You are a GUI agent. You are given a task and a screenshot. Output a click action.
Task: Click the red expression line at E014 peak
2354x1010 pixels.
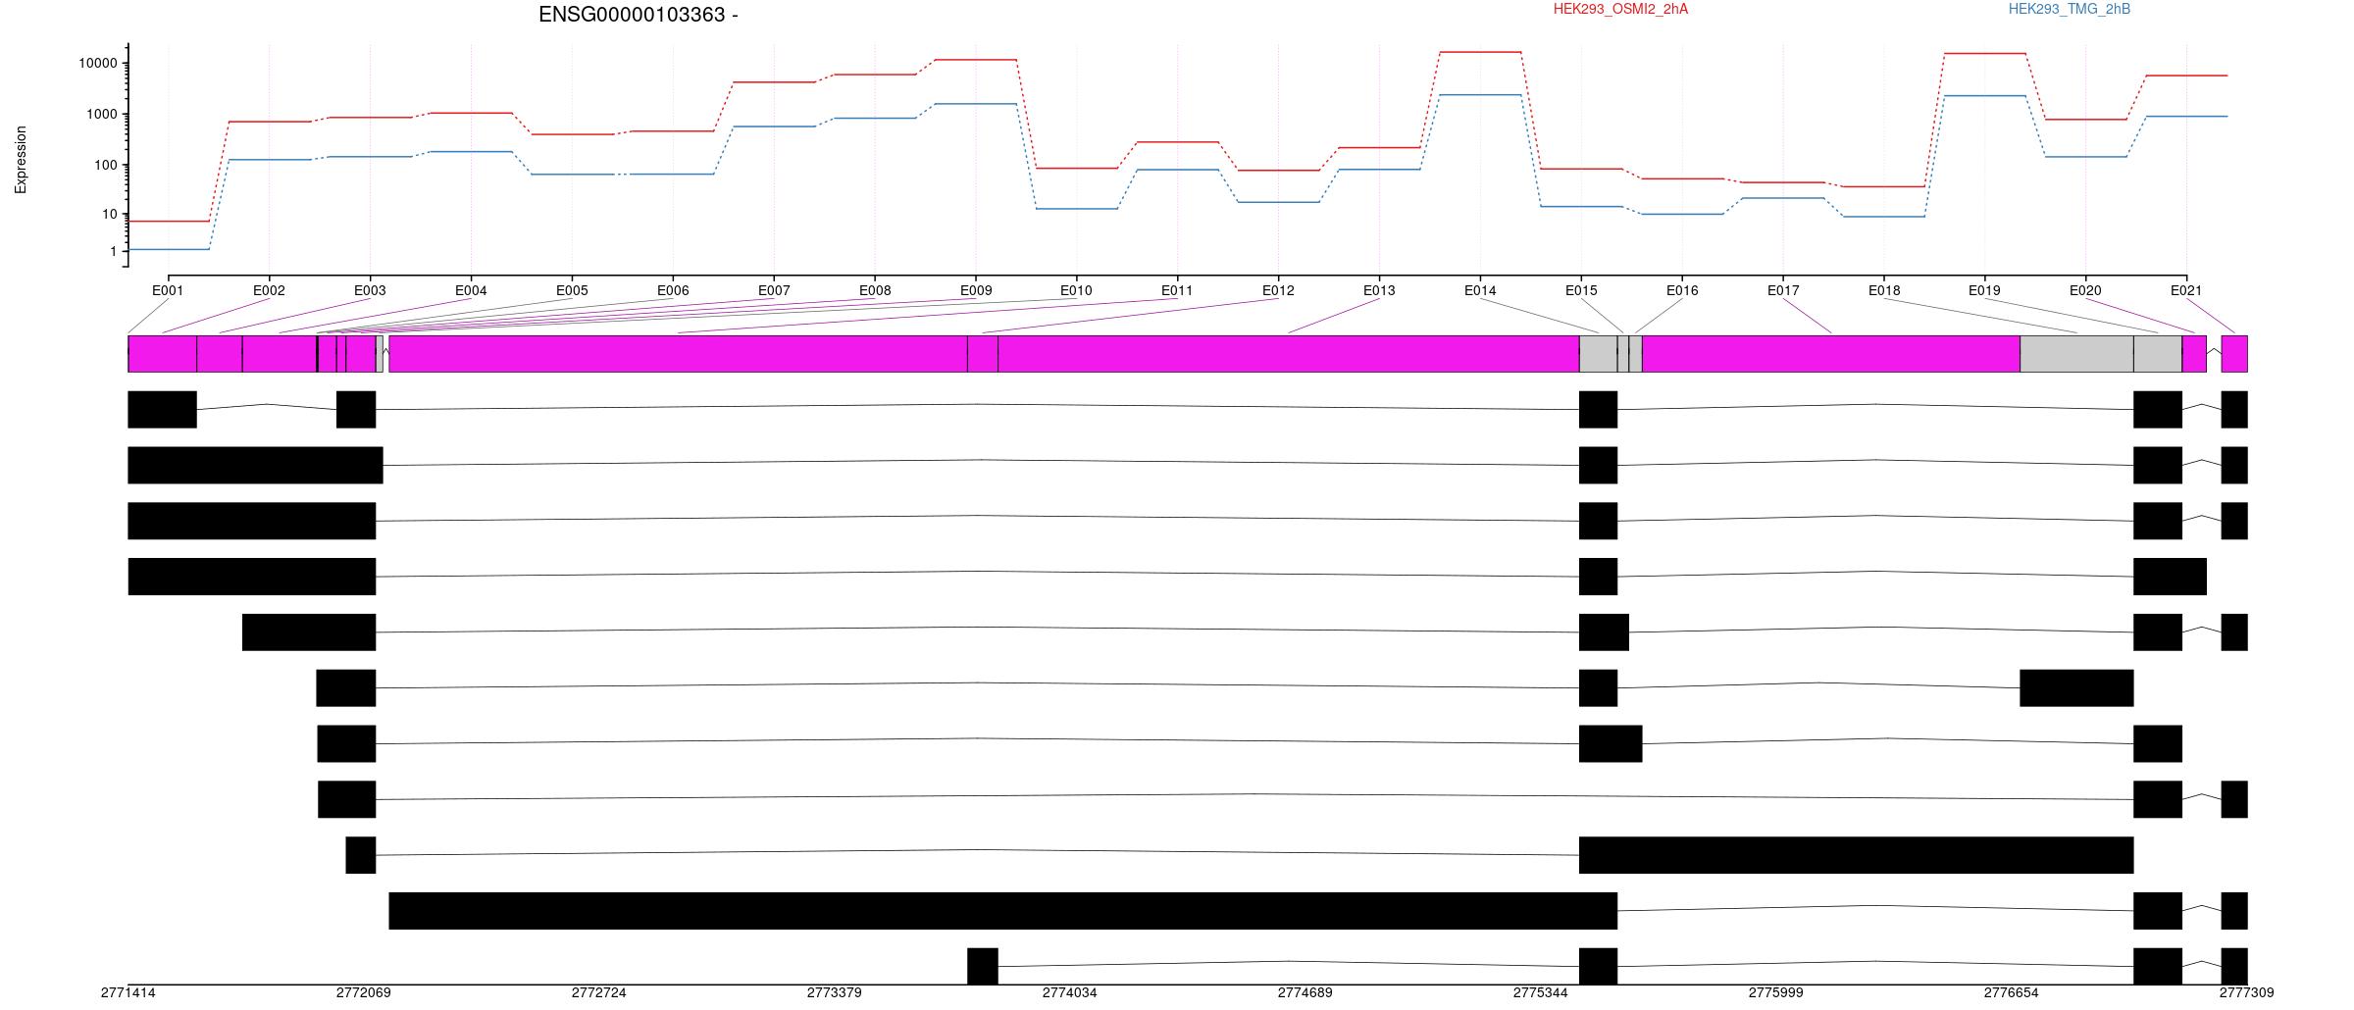[1480, 52]
